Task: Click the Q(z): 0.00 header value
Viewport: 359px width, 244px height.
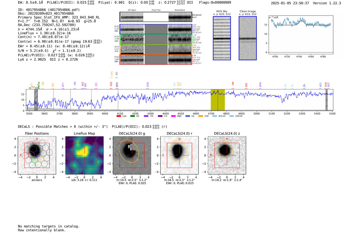Action: click(141, 2)
